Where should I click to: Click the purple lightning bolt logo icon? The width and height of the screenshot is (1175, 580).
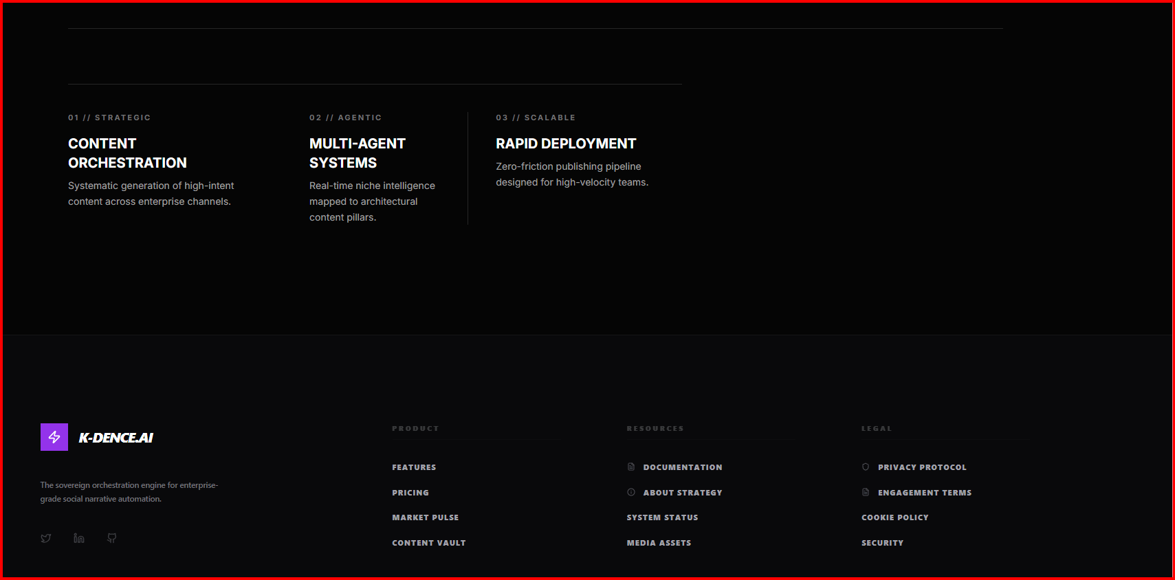click(x=54, y=437)
